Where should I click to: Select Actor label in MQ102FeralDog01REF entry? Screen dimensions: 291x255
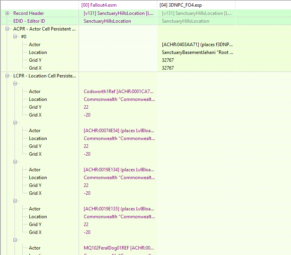(x=34, y=248)
